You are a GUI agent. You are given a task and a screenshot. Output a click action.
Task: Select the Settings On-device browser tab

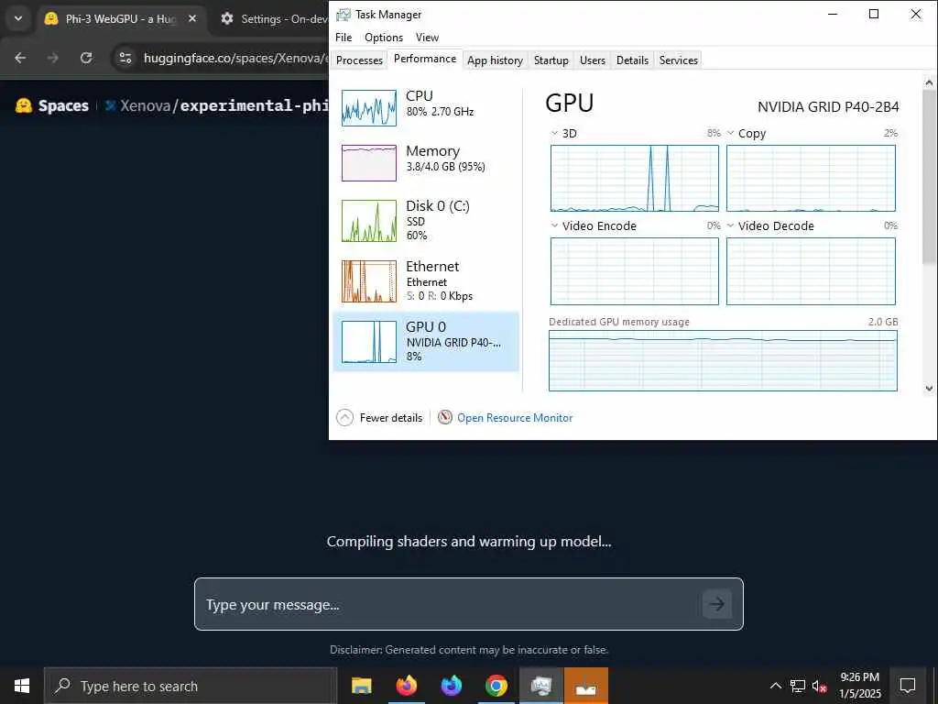coord(274,18)
